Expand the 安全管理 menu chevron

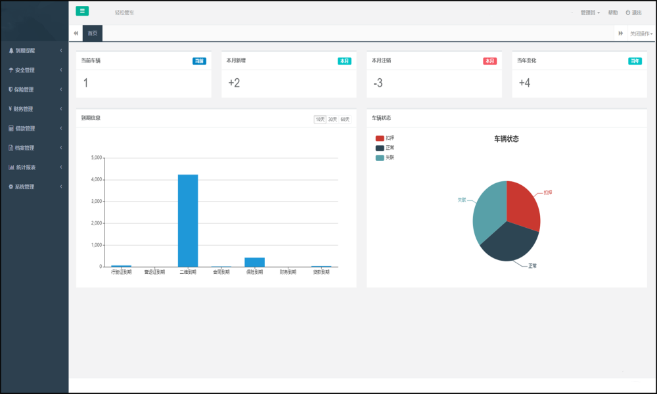coord(60,70)
